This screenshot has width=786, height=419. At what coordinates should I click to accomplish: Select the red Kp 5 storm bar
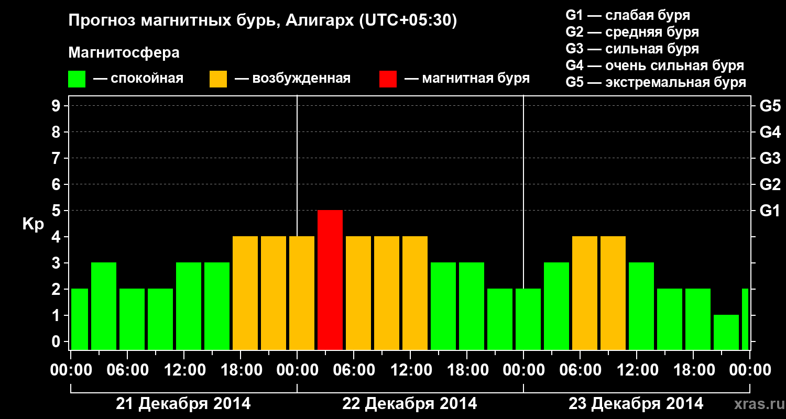(330, 280)
